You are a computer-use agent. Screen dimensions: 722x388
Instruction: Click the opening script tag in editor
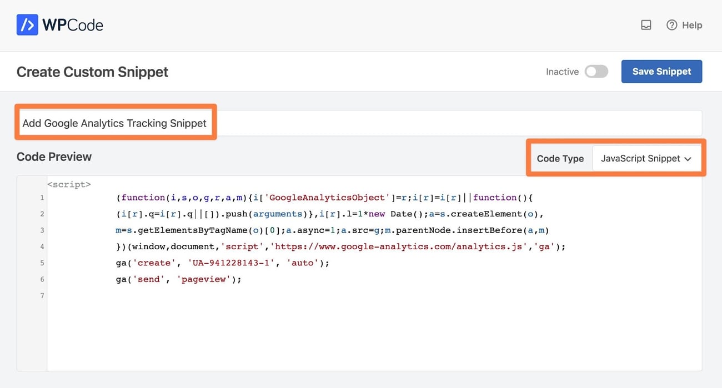click(69, 184)
